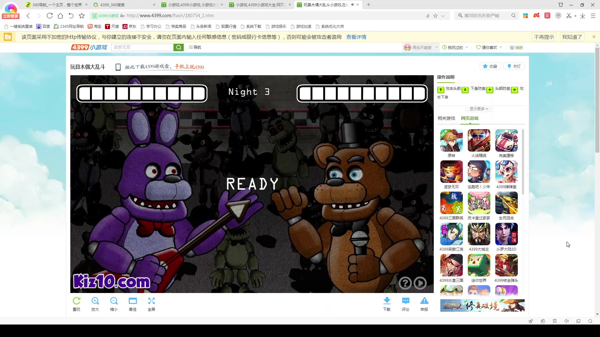The height and width of the screenshot is (337, 600).
Task: Click the 我知道了 button
Action: click(x=572, y=37)
